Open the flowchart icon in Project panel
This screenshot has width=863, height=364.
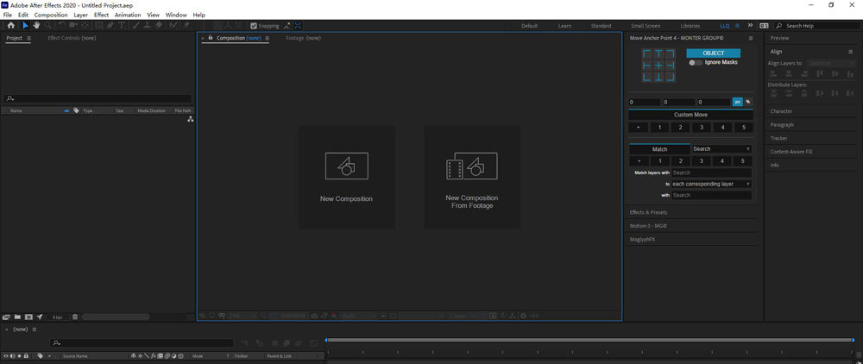[x=190, y=120]
